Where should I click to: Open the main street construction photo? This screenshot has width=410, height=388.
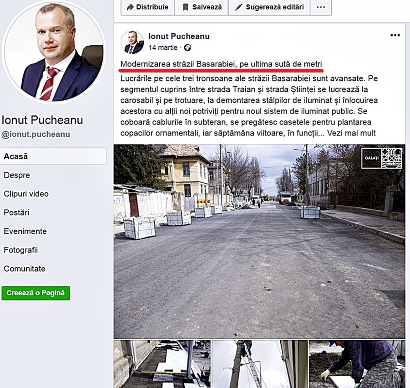click(259, 241)
